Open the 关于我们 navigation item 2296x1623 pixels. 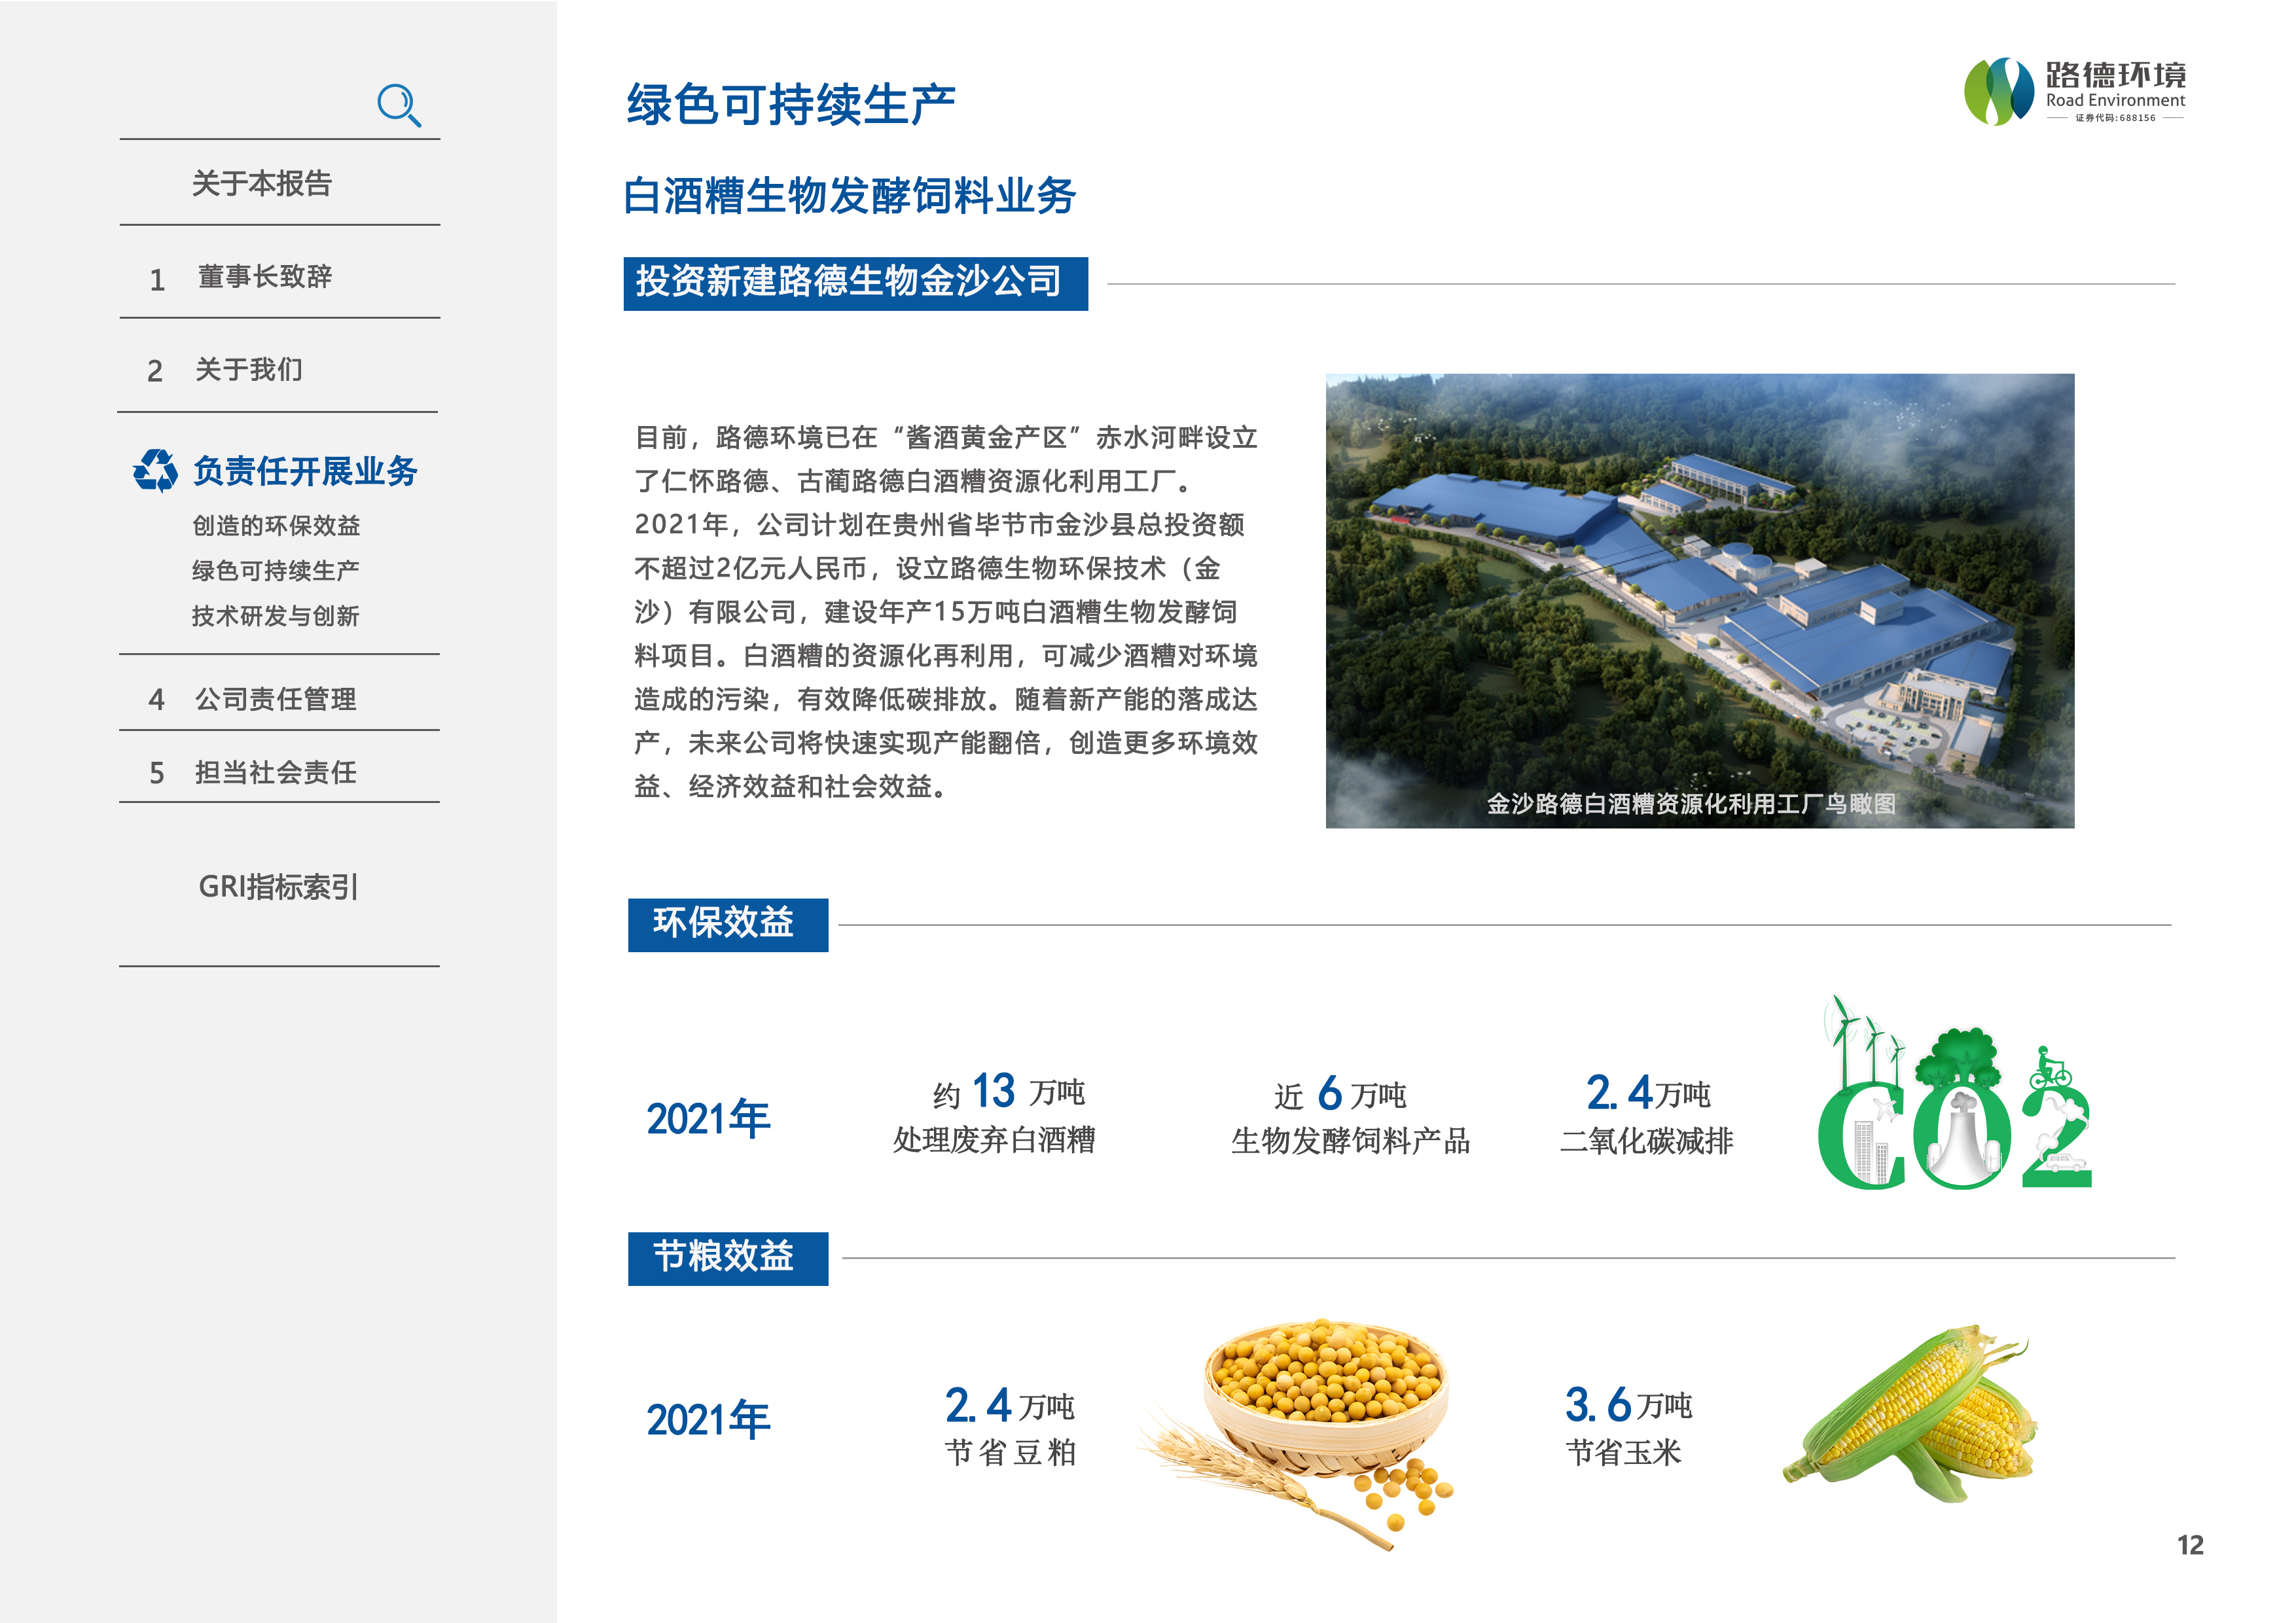click(248, 370)
